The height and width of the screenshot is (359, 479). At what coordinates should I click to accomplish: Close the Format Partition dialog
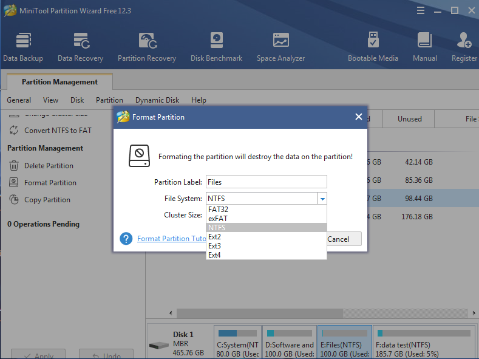coord(359,117)
